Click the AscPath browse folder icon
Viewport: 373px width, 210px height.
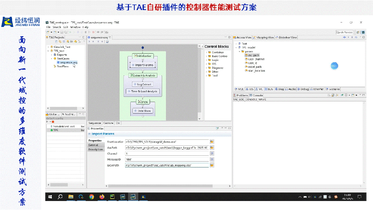[212, 148]
